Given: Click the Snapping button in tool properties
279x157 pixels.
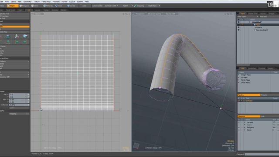Looking at the screenshot, I should click(x=19, y=113).
